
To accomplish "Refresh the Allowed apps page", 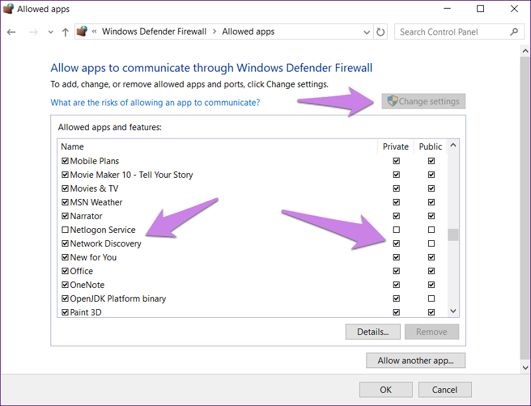I will pos(380,31).
